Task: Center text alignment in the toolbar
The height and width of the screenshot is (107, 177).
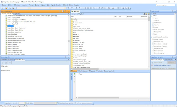Action: [88, 8]
